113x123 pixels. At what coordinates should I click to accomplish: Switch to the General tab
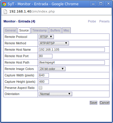point(10,30)
